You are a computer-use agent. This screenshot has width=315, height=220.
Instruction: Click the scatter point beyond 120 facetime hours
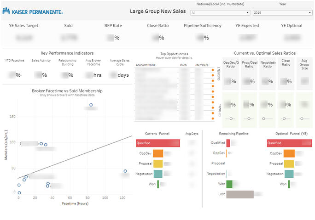(125, 171)
